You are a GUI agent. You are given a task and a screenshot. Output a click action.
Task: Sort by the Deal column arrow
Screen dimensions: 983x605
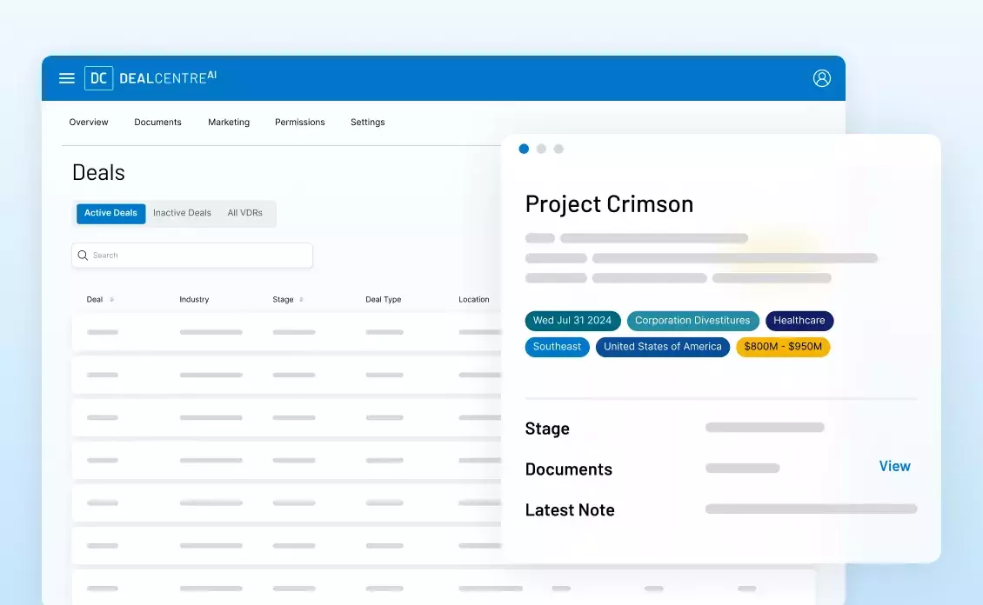tap(111, 300)
